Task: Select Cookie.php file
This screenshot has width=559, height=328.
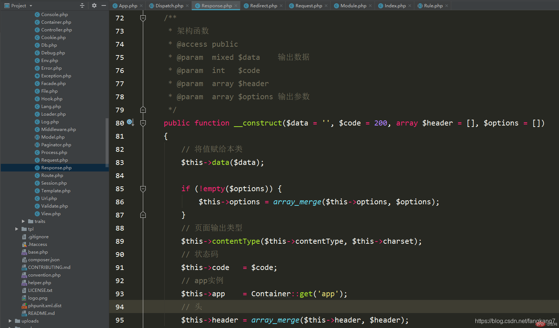Action: tap(53, 38)
